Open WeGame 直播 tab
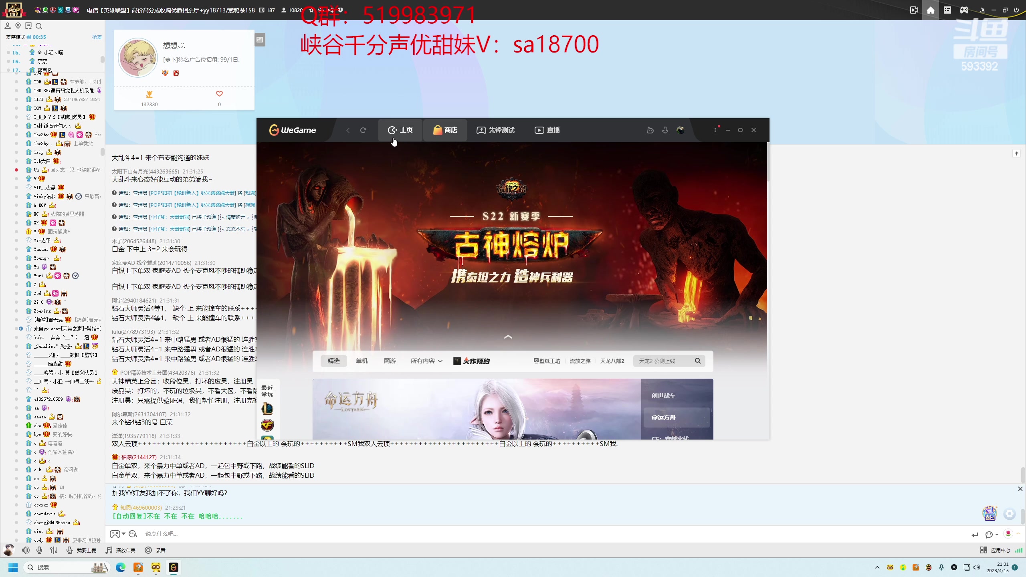Image resolution: width=1026 pixels, height=577 pixels. pos(547,130)
